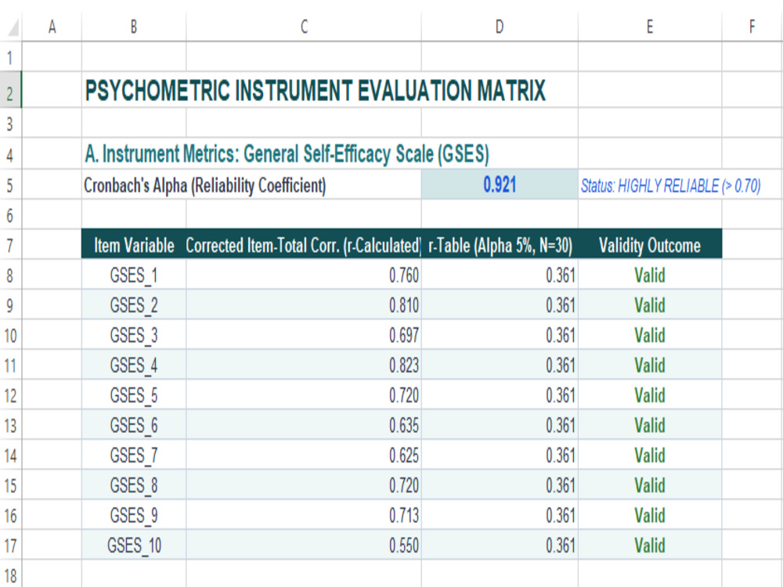This screenshot has width=783, height=587.
Task: Click the Psychometric Instrument Evaluation Matrix title
Action: click(315, 90)
